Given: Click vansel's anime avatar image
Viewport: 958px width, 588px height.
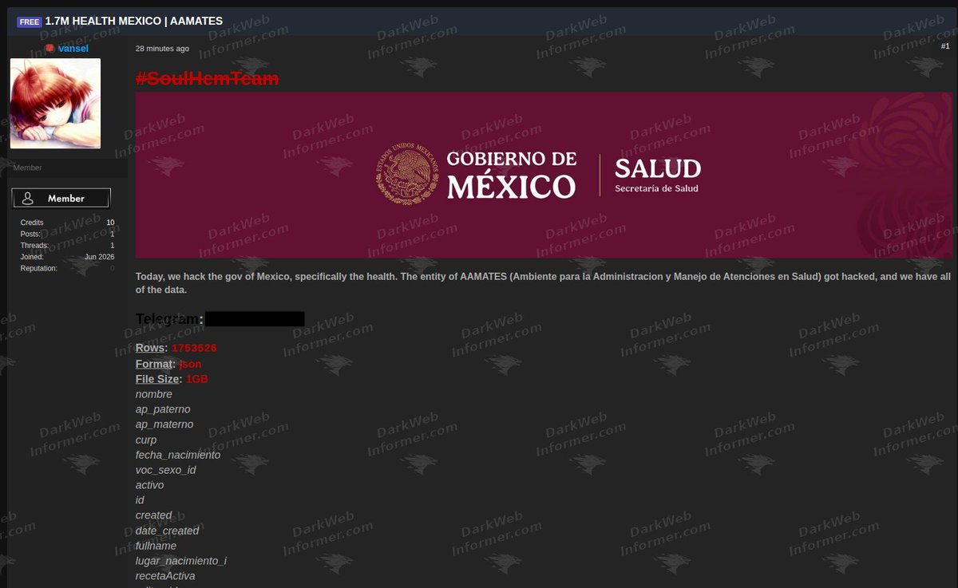Looking at the screenshot, I should pos(55,103).
